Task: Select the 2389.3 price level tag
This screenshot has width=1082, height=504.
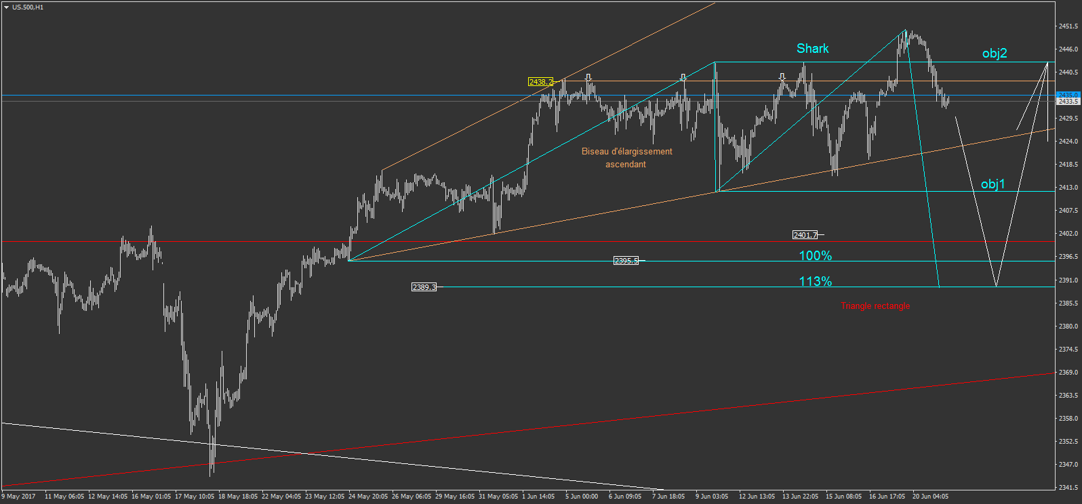Action: tap(424, 287)
